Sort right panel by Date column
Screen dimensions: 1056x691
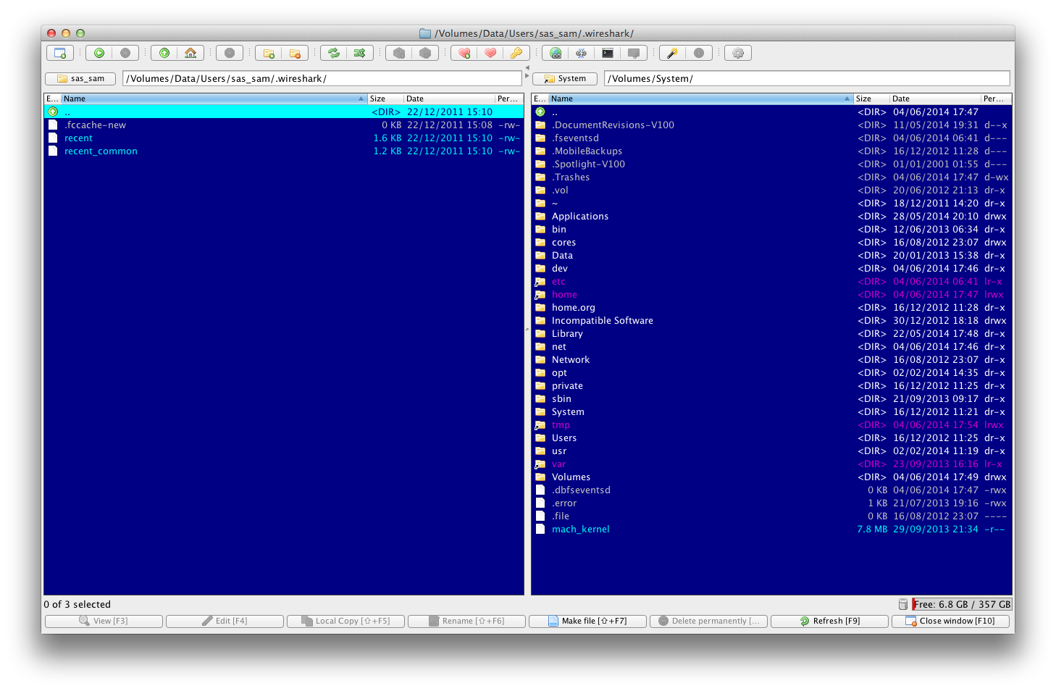933,99
